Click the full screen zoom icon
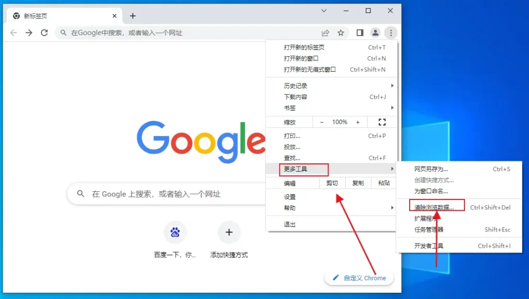Image resolution: width=529 pixels, height=299 pixels. point(382,122)
